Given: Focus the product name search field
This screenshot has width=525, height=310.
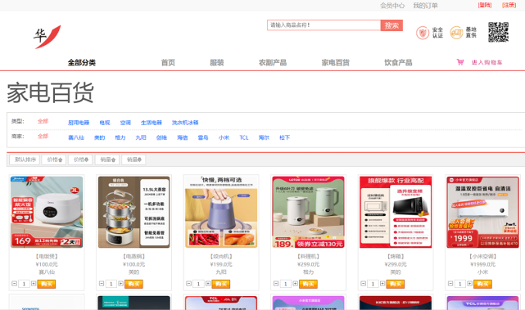Looking at the screenshot, I should (x=324, y=25).
